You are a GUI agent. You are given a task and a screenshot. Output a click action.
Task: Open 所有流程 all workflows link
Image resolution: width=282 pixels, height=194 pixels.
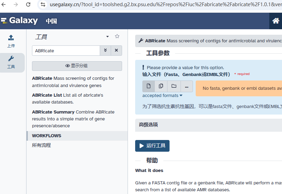[41, 145]
